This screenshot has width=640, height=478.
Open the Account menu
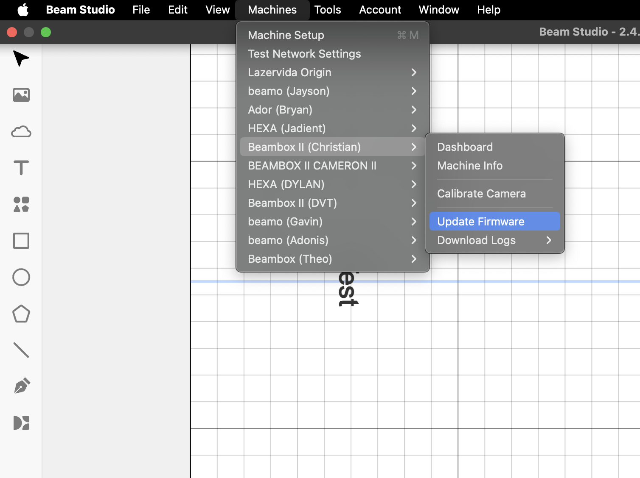380,10
